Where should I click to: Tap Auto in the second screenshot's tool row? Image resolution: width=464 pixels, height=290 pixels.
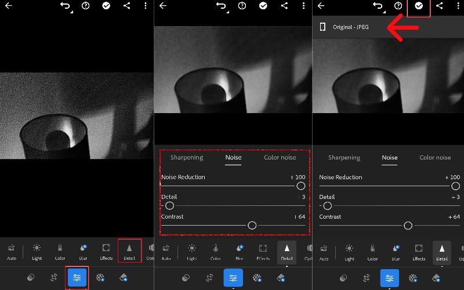166,252
